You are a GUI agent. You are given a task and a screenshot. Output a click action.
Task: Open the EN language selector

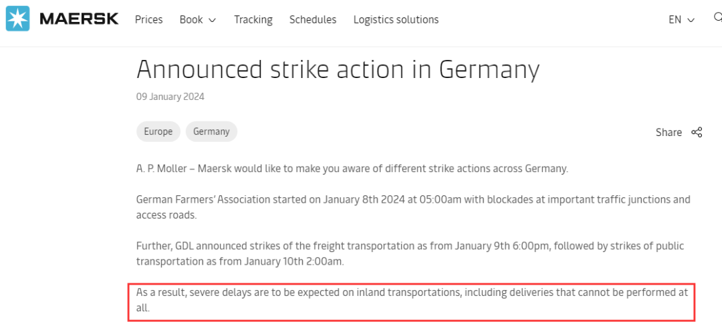pos(681,20)
